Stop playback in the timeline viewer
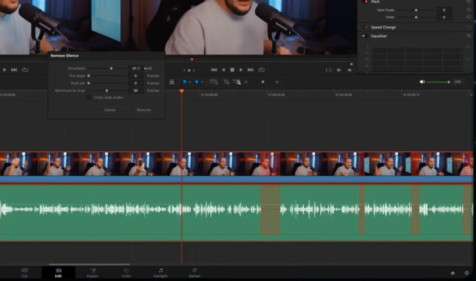 point(232,70)
